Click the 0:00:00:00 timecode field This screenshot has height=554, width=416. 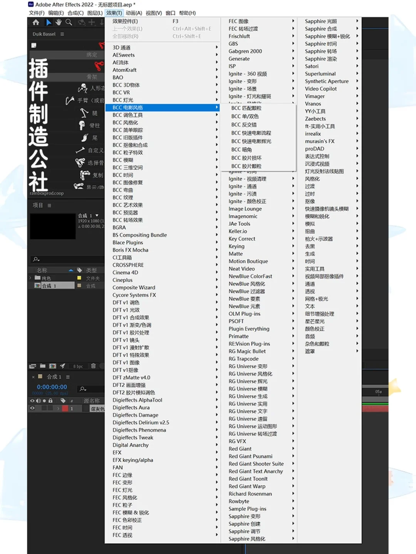coord(52,387)
